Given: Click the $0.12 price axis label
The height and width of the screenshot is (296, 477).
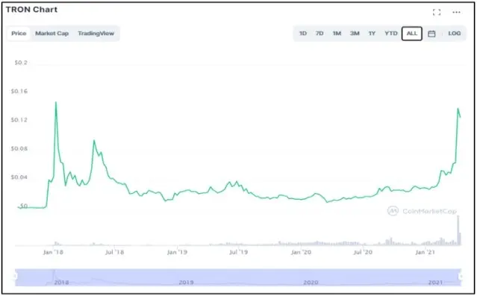Looking at the screenshot, I should 19,120.
